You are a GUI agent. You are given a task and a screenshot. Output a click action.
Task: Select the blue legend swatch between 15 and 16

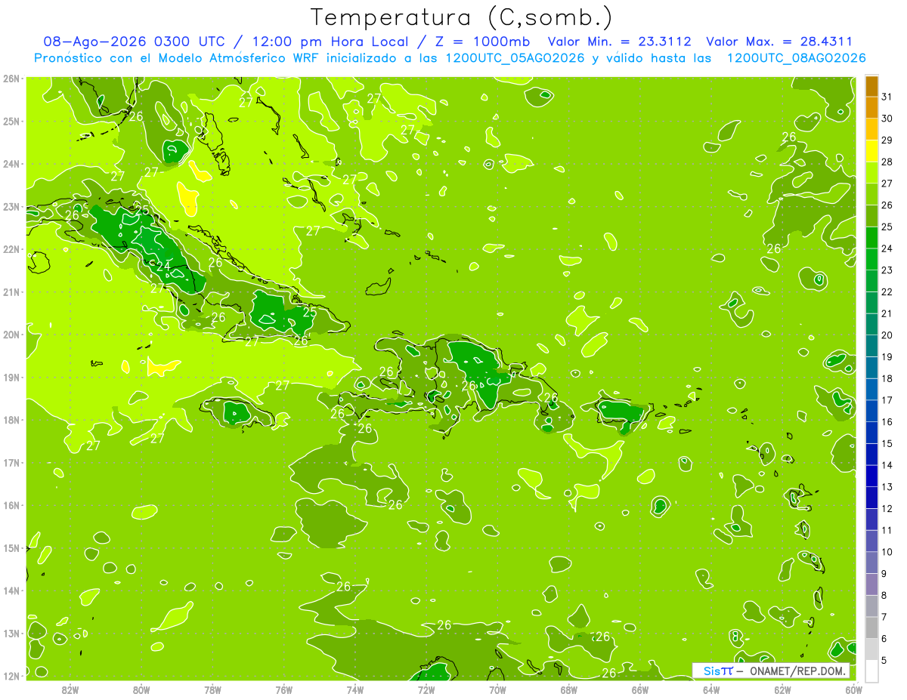(871, 433)
